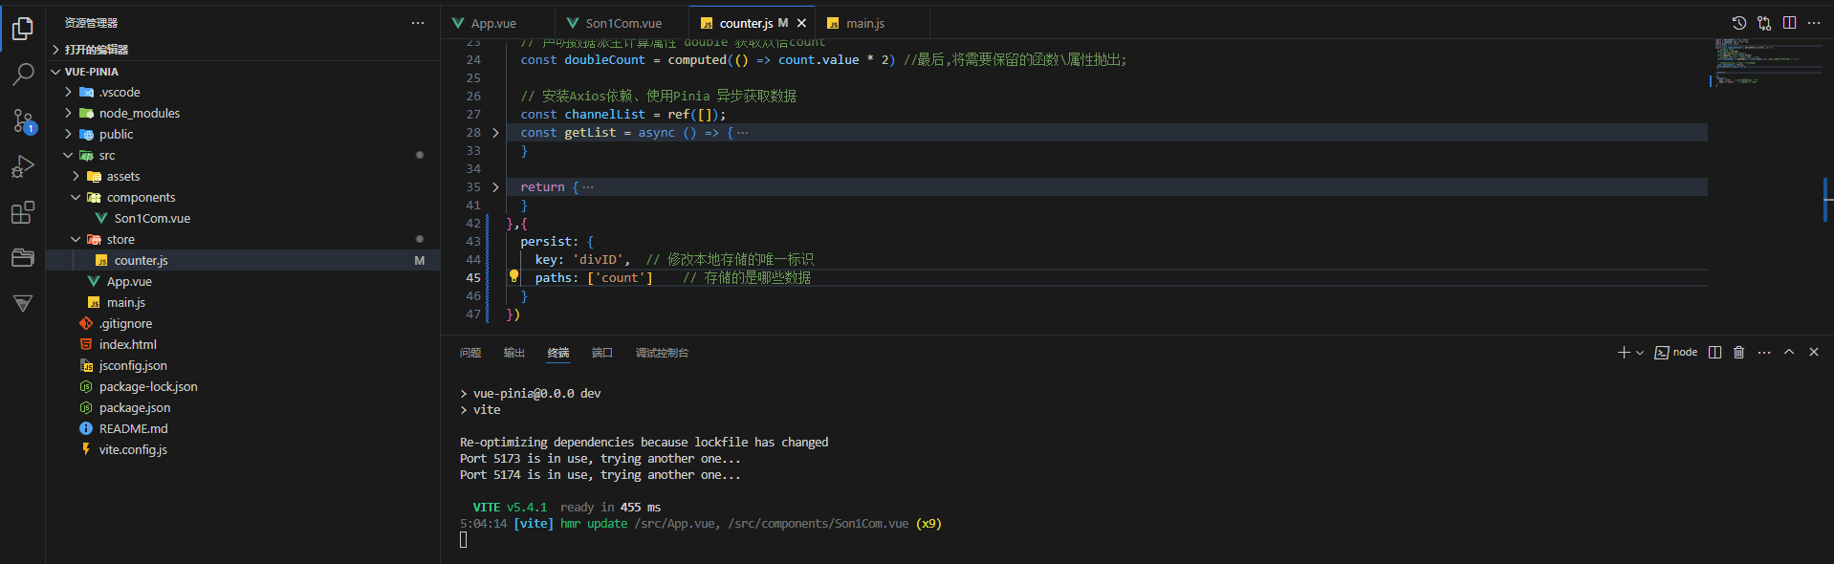Expand the 打开的编辑器 section
The height and width of the screenshot is (564, 1834).
click(x=243, y=50)
